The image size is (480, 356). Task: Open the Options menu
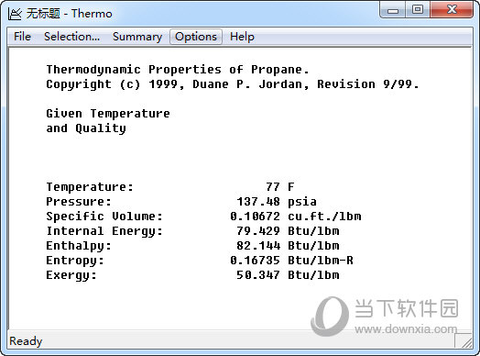(196, 37)
